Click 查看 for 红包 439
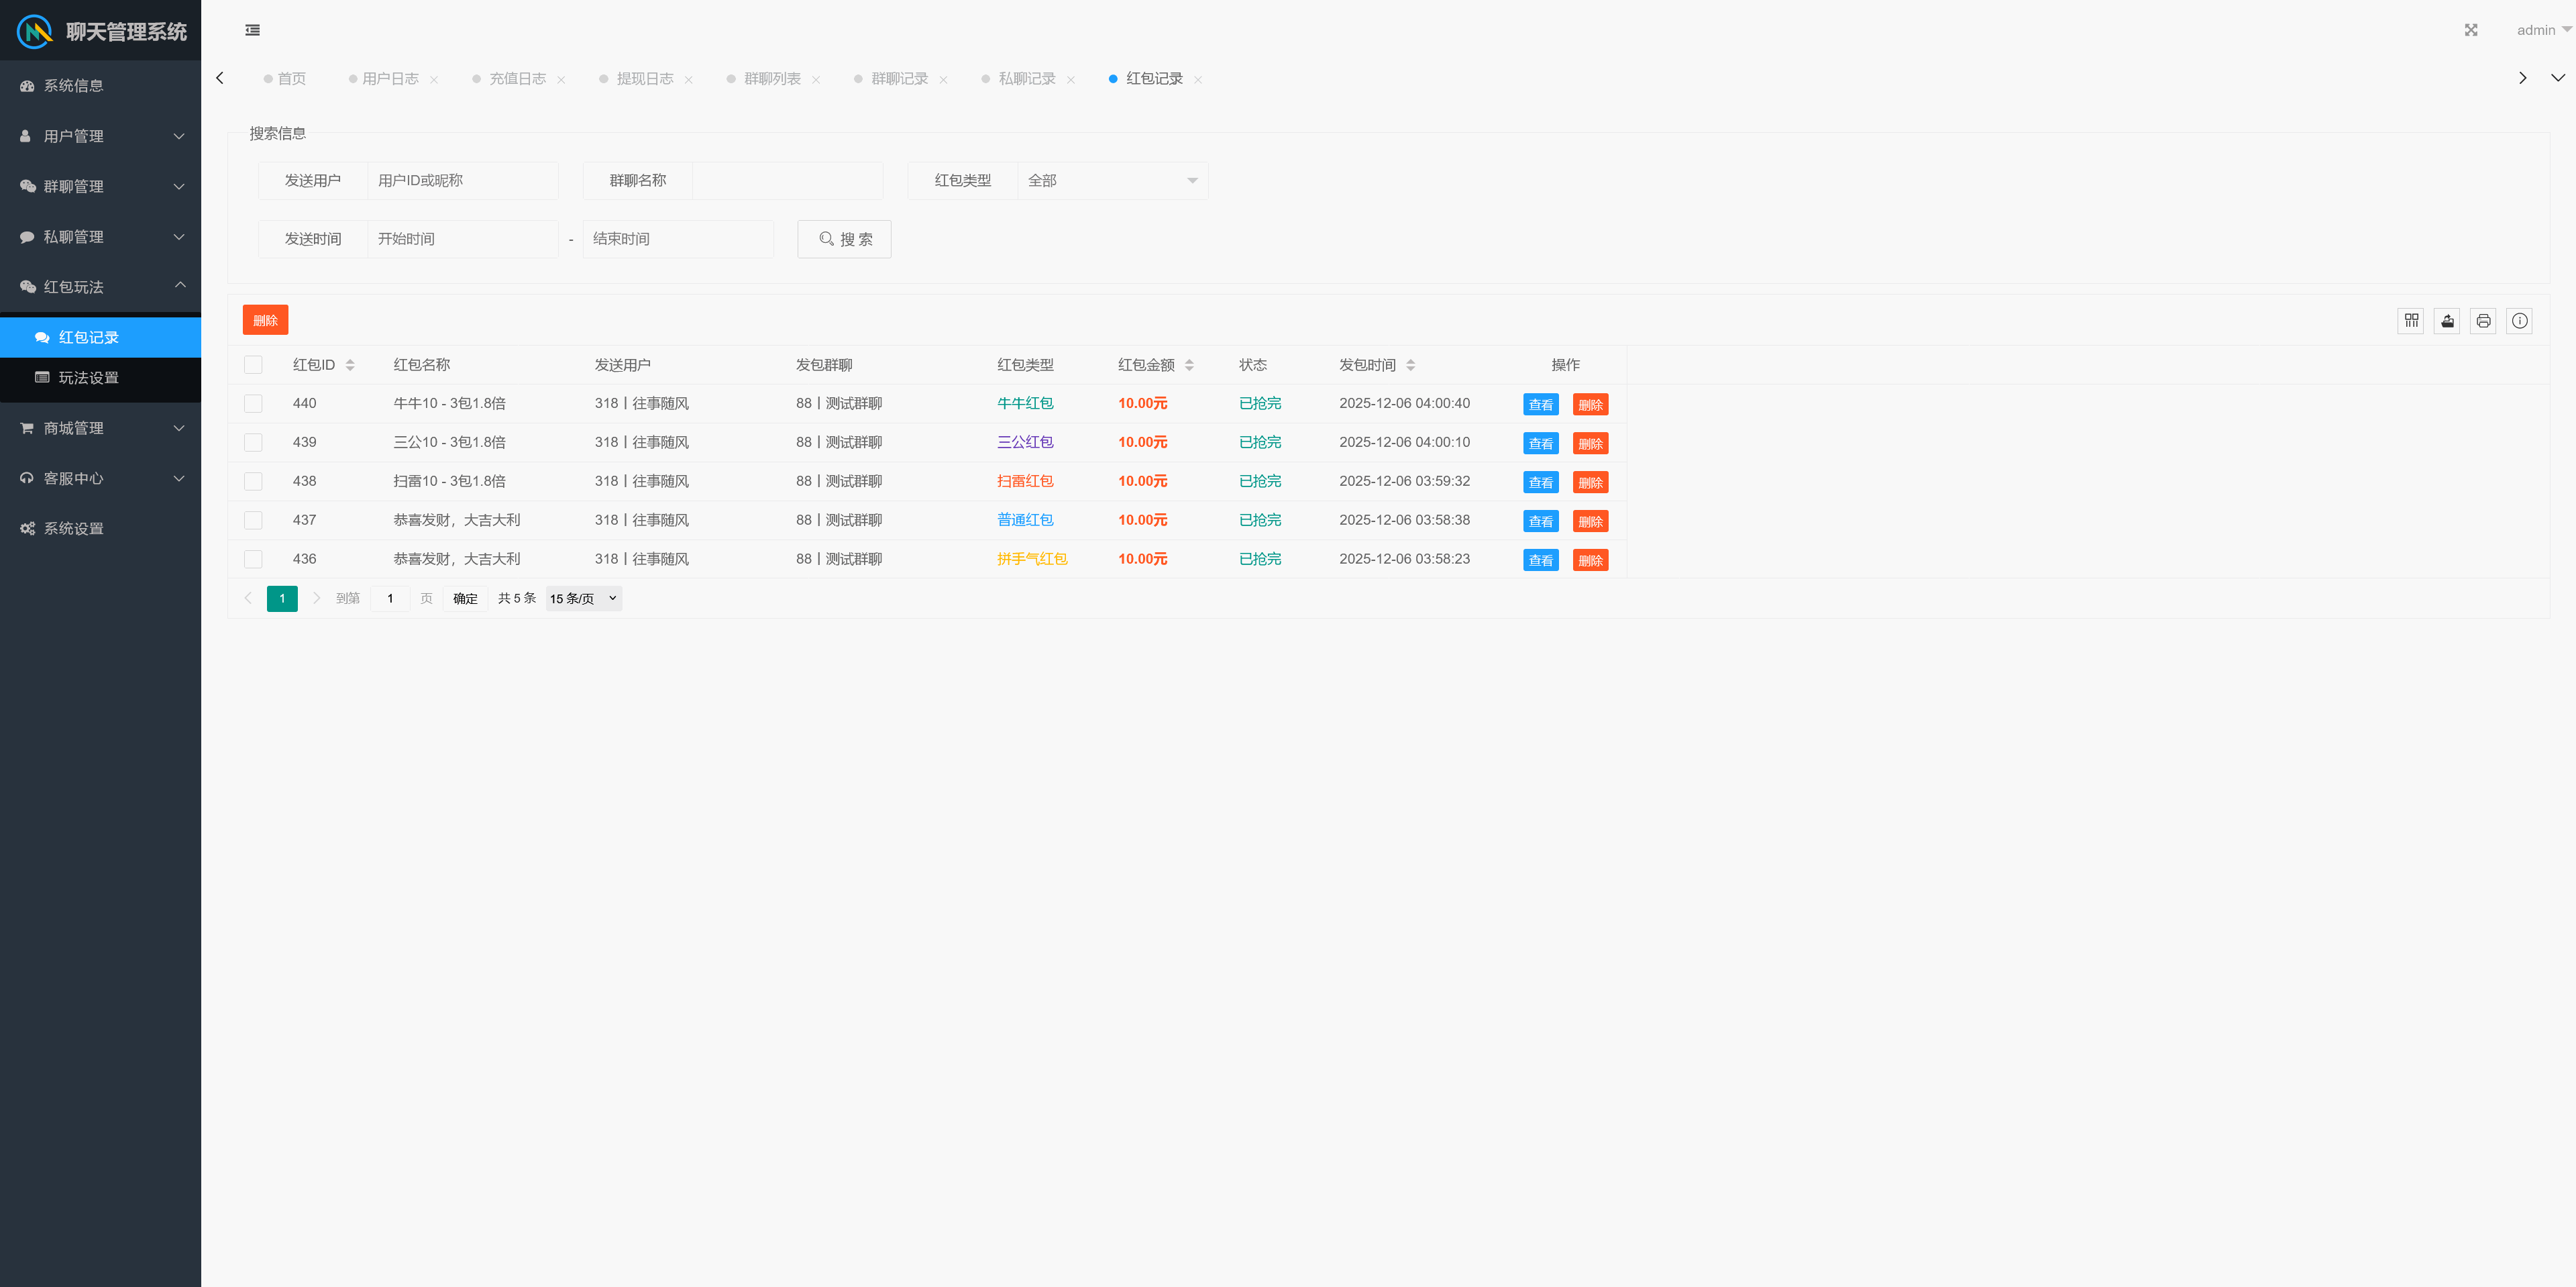Image resolution: width=2576 pixels, height=1287 pixels. point(1540,443)
